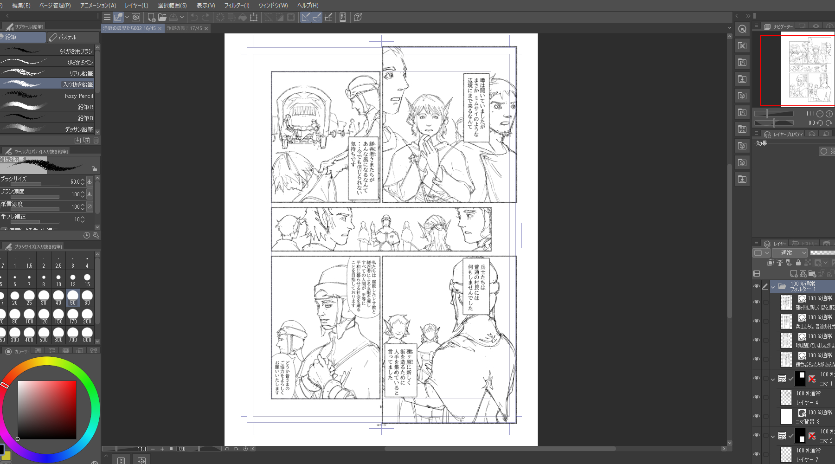The height and width of the screenshot is (464, 835).
Task: Toggle lock checkbox beside コマ 1
Action: [x=766, y=379]
